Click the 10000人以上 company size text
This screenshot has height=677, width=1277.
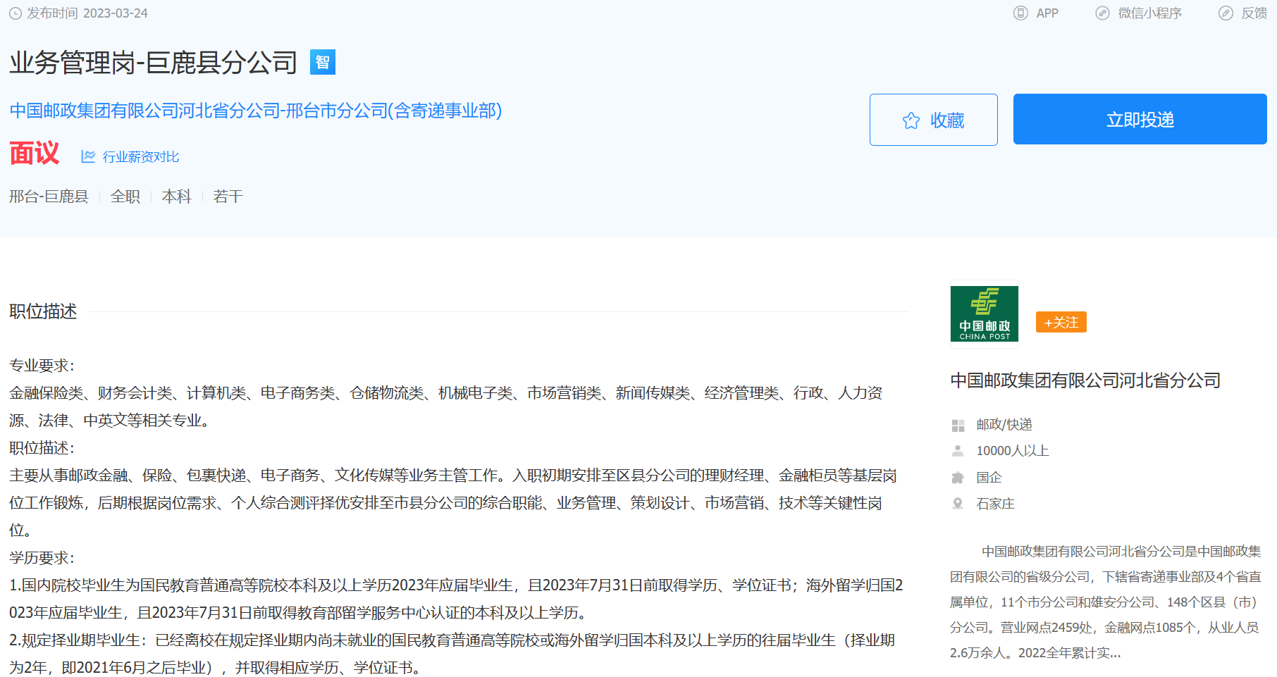pos(1013,451)
